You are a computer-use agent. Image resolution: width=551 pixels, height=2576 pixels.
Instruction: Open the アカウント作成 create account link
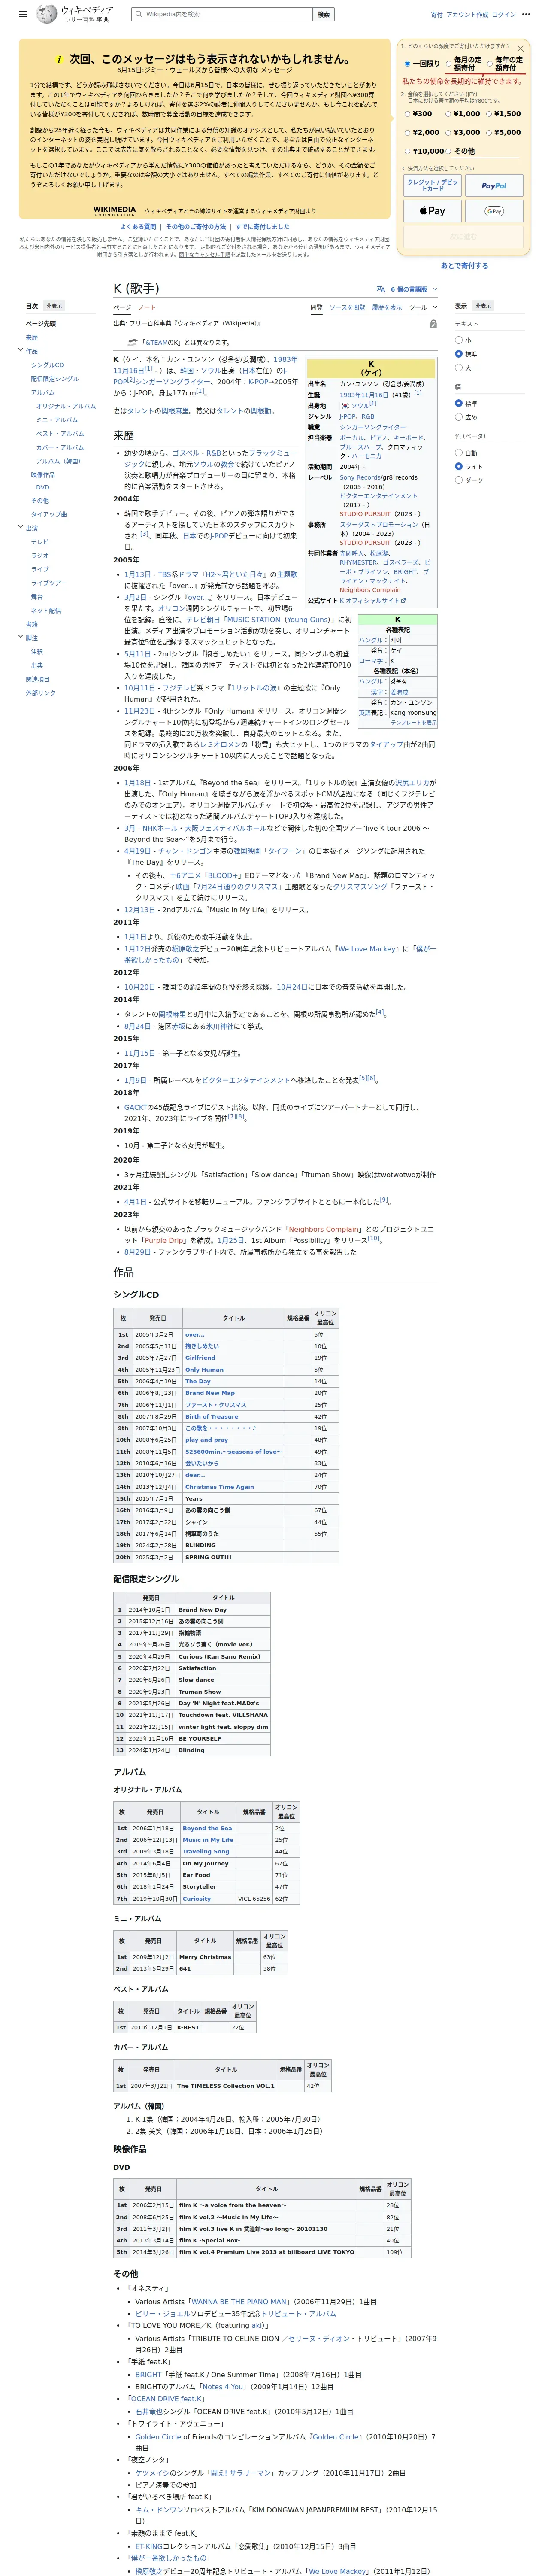[467, 15]
